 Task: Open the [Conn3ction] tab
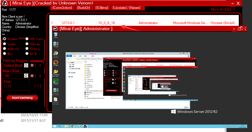click(x=62, y=8)
